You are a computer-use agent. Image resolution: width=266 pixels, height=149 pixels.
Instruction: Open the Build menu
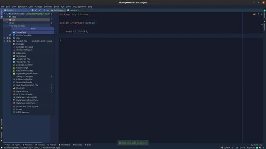tap(57, 7)
